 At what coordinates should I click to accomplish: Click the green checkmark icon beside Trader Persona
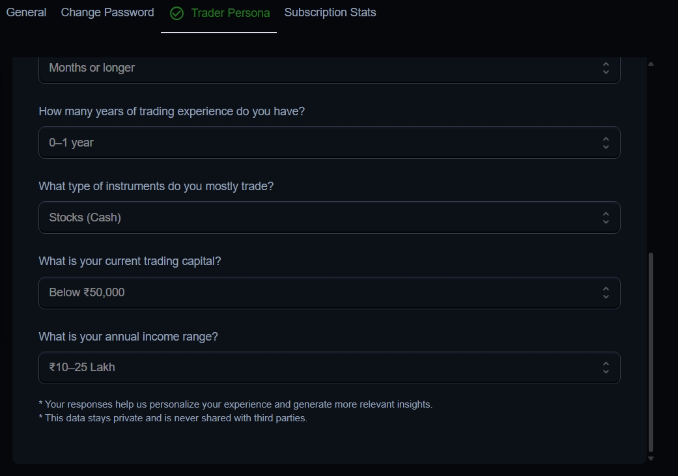point(177,13)
